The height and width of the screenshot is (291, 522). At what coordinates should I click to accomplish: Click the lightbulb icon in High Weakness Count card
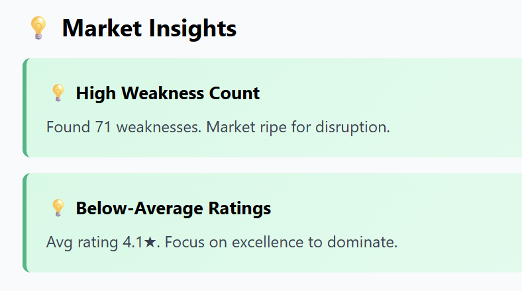pyautogui.click(x=58, y=93)
